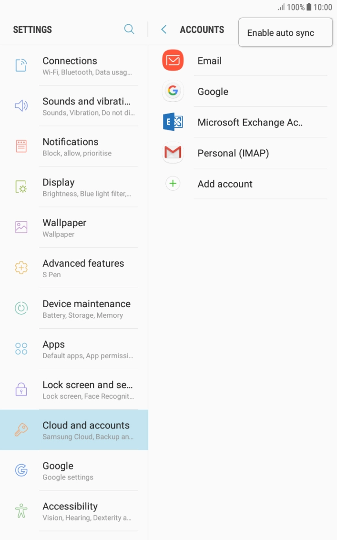Tap the Display brightness icon
The image size is (337, 540).
tap(21, 187)
